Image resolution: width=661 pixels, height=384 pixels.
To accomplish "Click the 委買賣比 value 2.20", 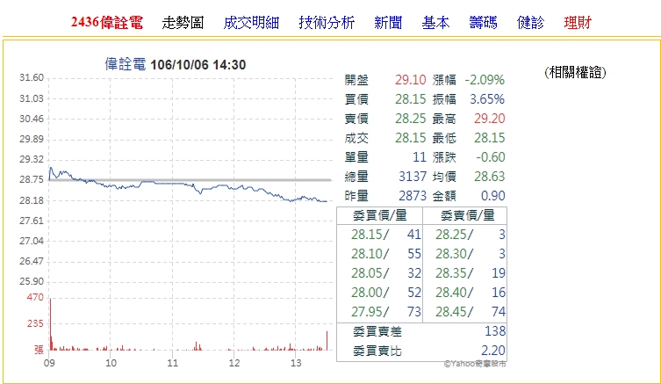I will pyautogui.click(x=493, y=351).
